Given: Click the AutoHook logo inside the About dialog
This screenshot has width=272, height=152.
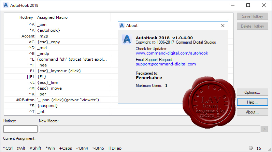Looking at the screenshot, I should [127, 39].
